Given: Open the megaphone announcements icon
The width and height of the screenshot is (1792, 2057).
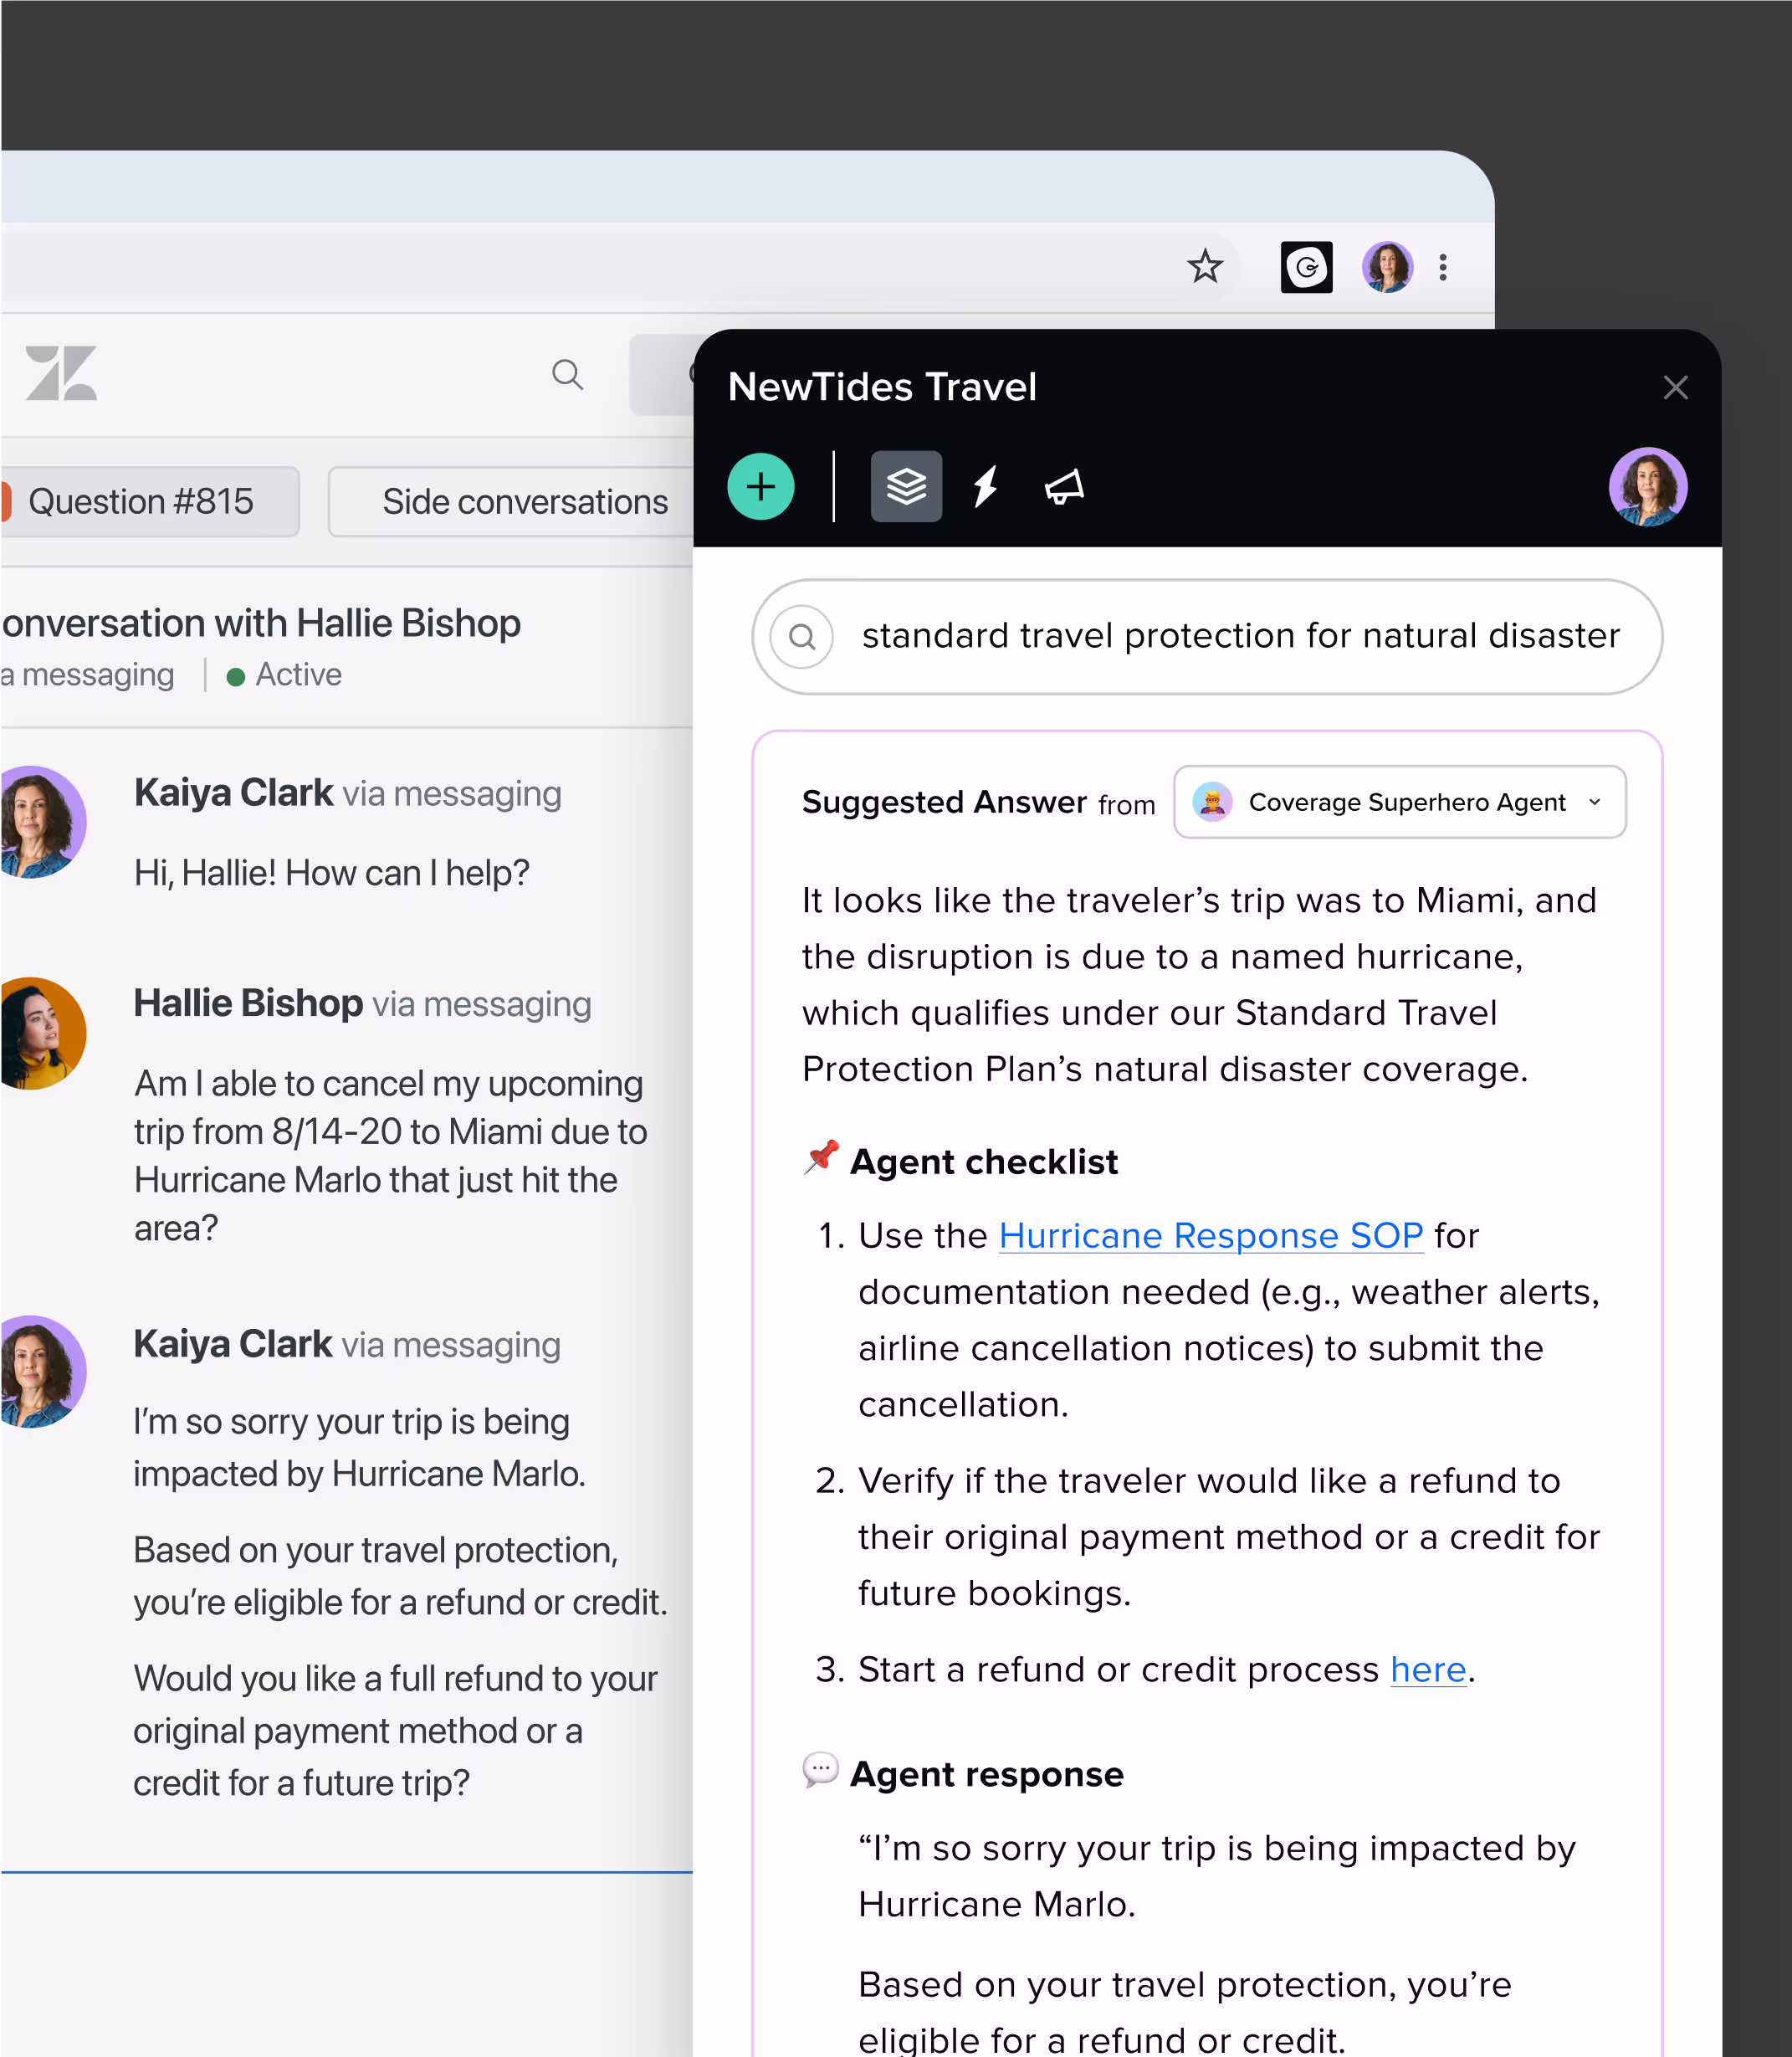Looking at the screenshot, I should tap(1064, 487).
